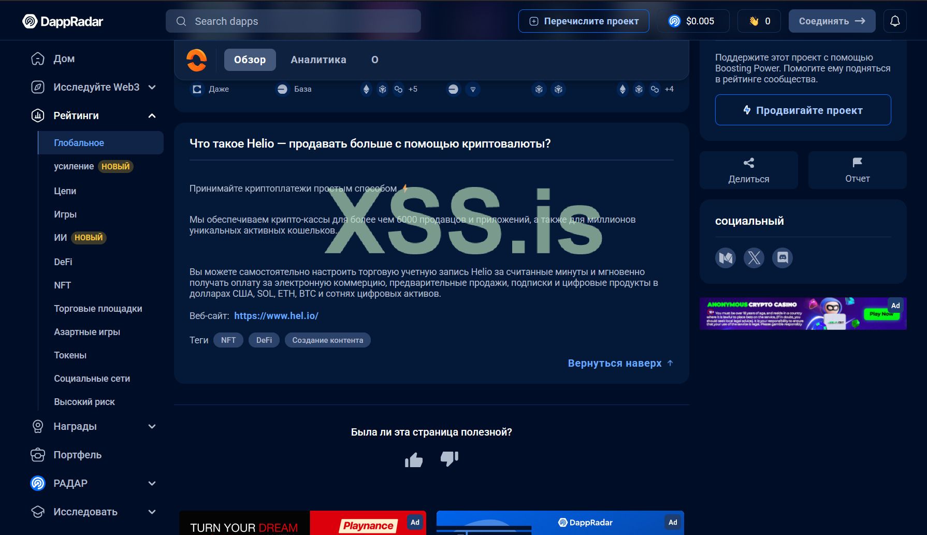Screen dimensions: 927x535
Task: Switch to the О tab
Action: click(375, 60)
